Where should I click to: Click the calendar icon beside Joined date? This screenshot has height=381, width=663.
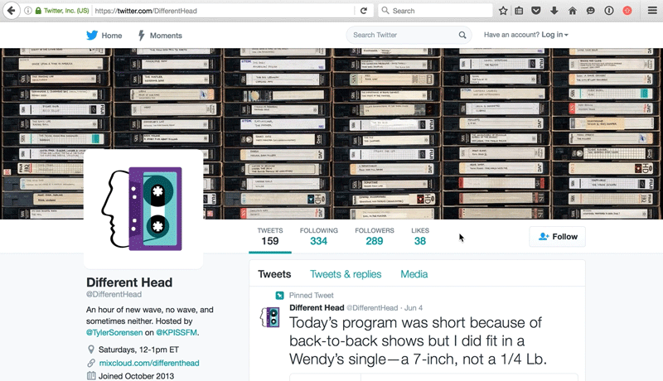(x=91, y=375)
